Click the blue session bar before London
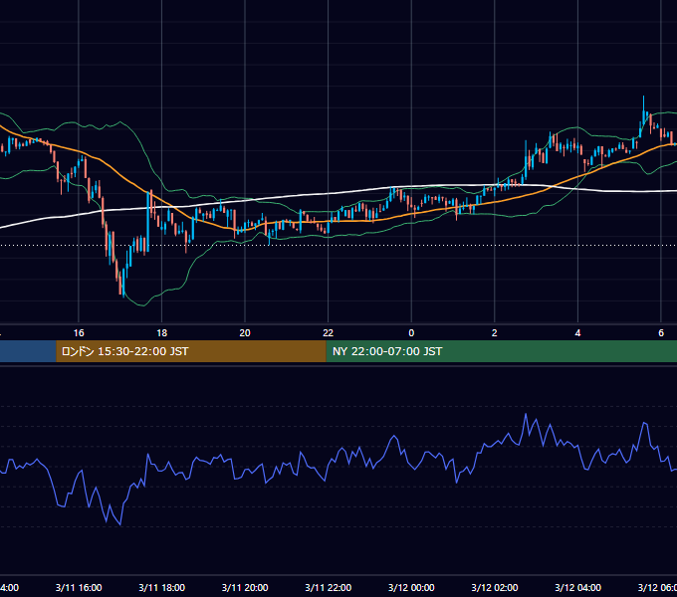Image resolution: width=677 pixels, height=597 pixels. pyautogui.click(x=28, y=351)
